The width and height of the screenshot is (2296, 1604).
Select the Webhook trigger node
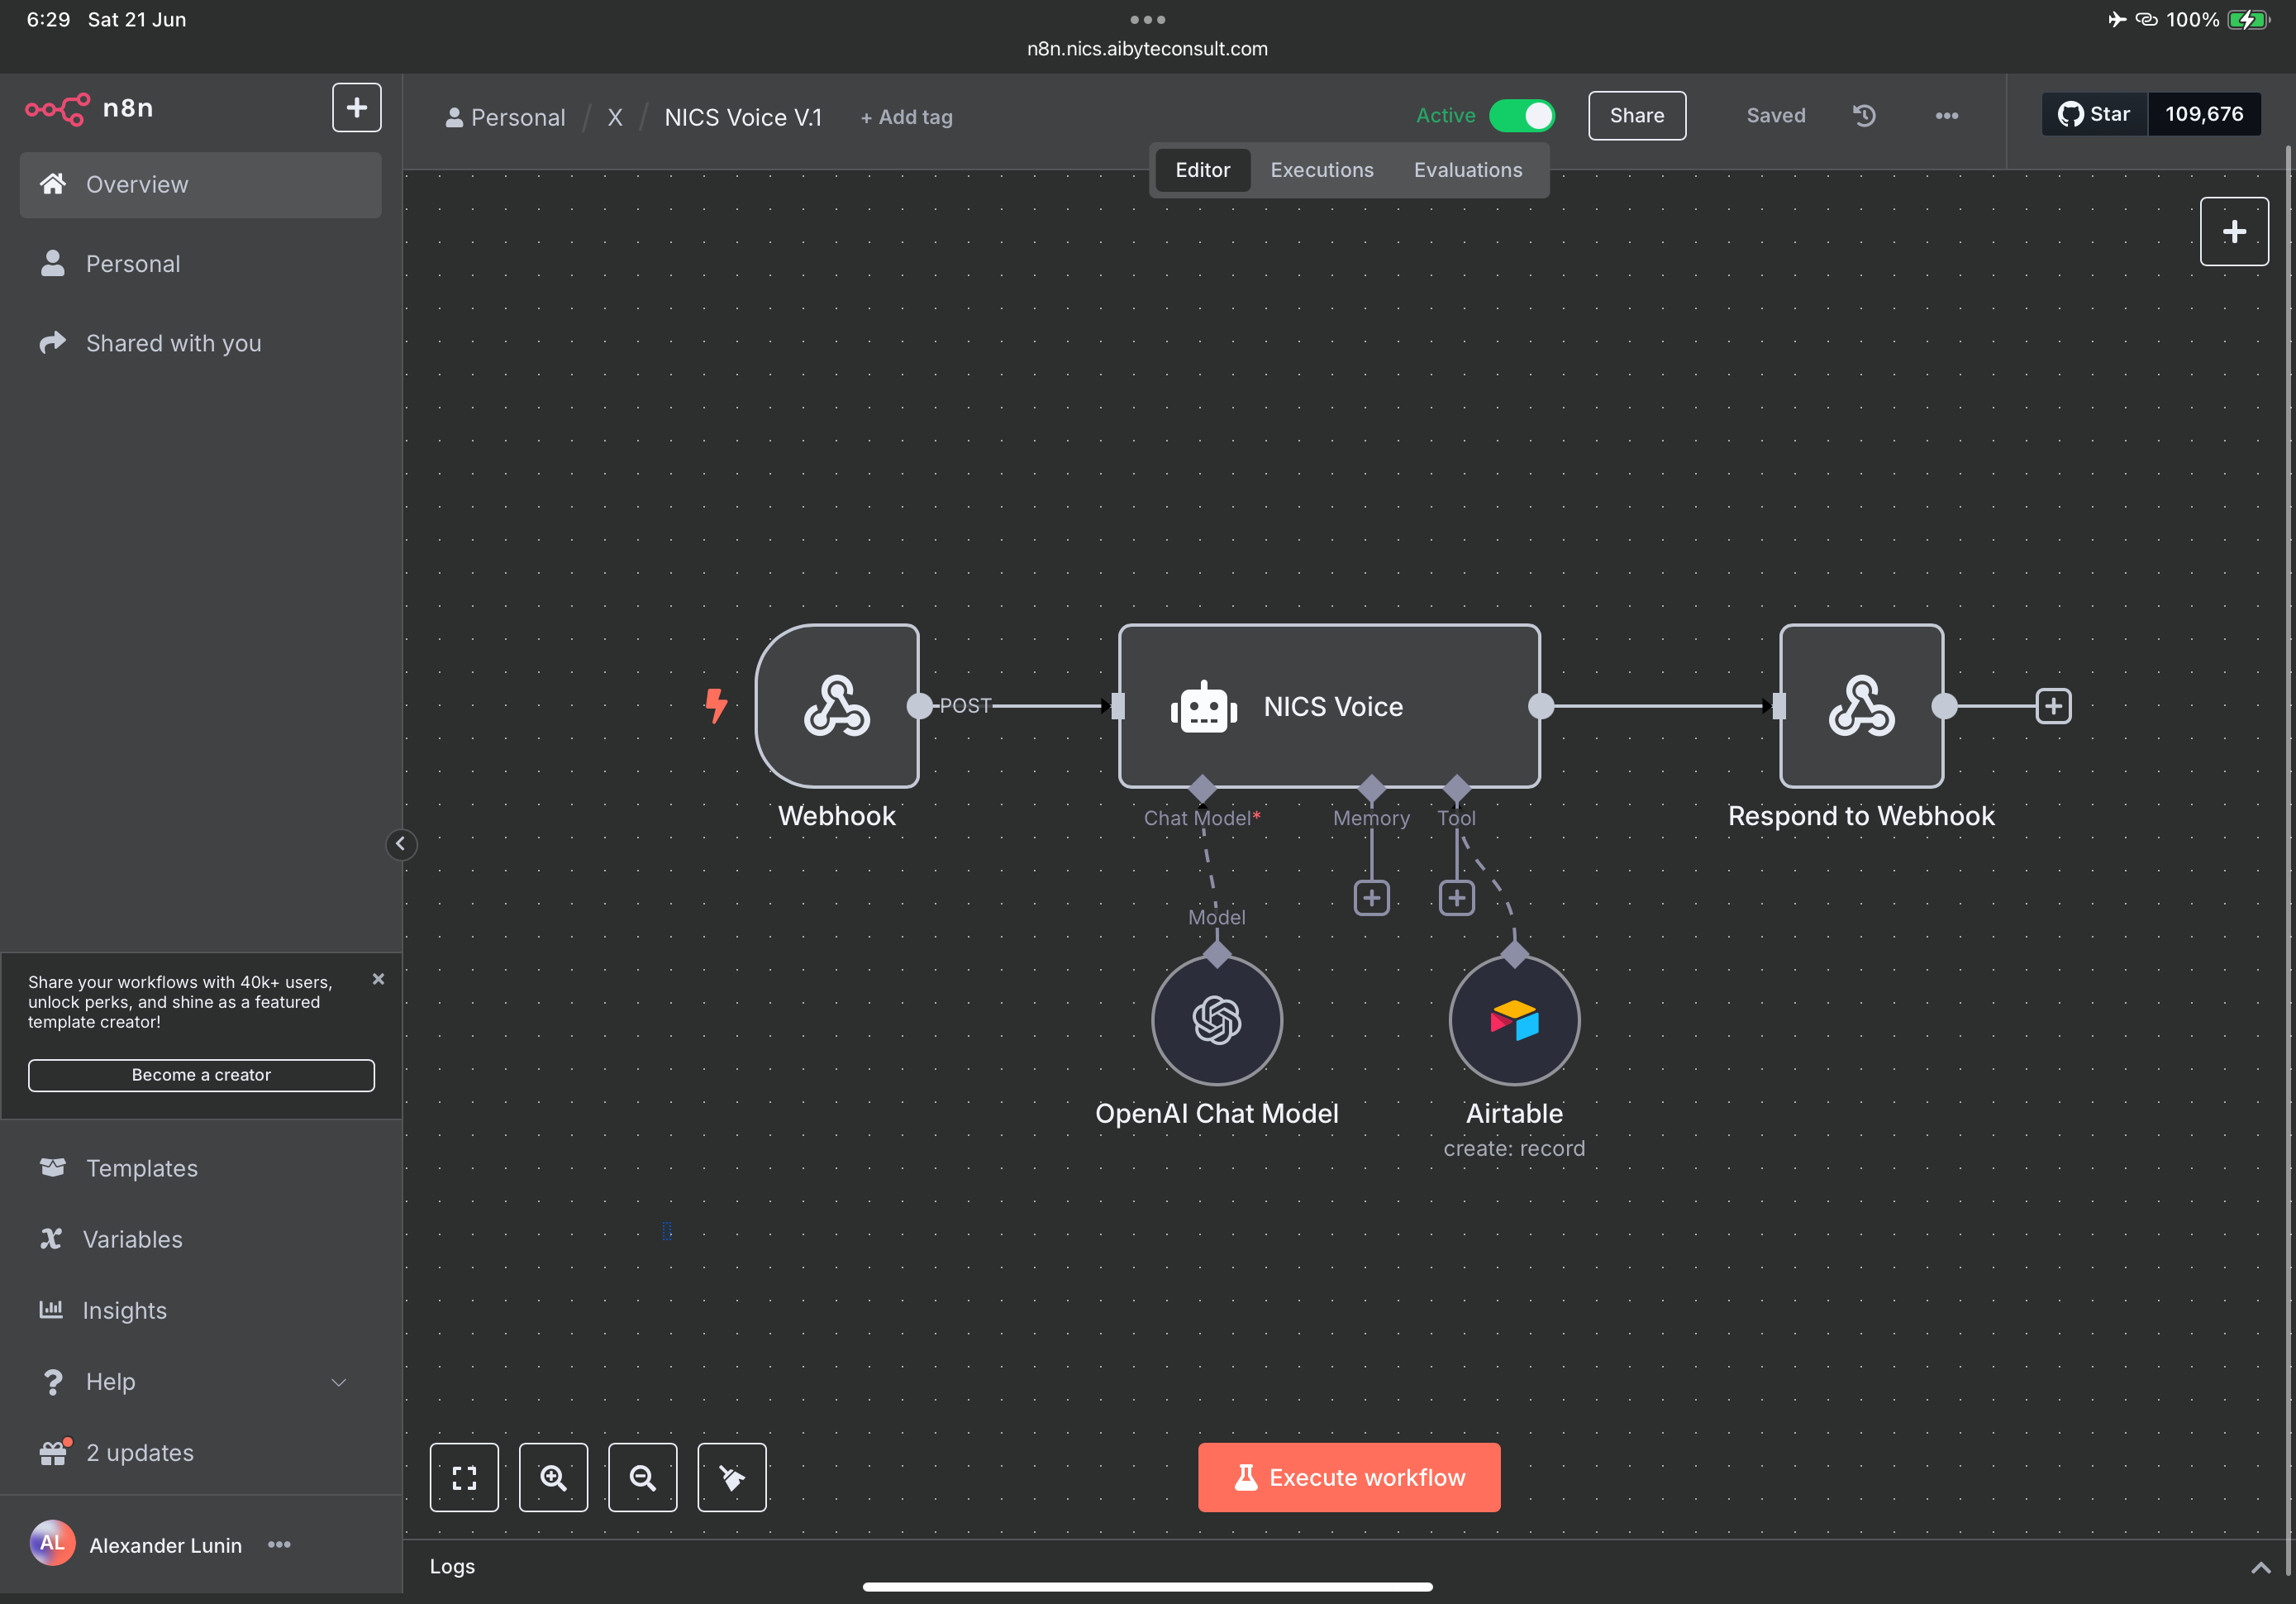tap(837, 705)
